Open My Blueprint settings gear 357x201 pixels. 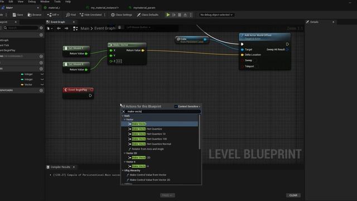[41, 28]
